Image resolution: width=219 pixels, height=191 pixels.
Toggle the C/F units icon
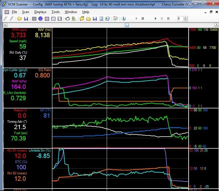[x=116, y=18]
